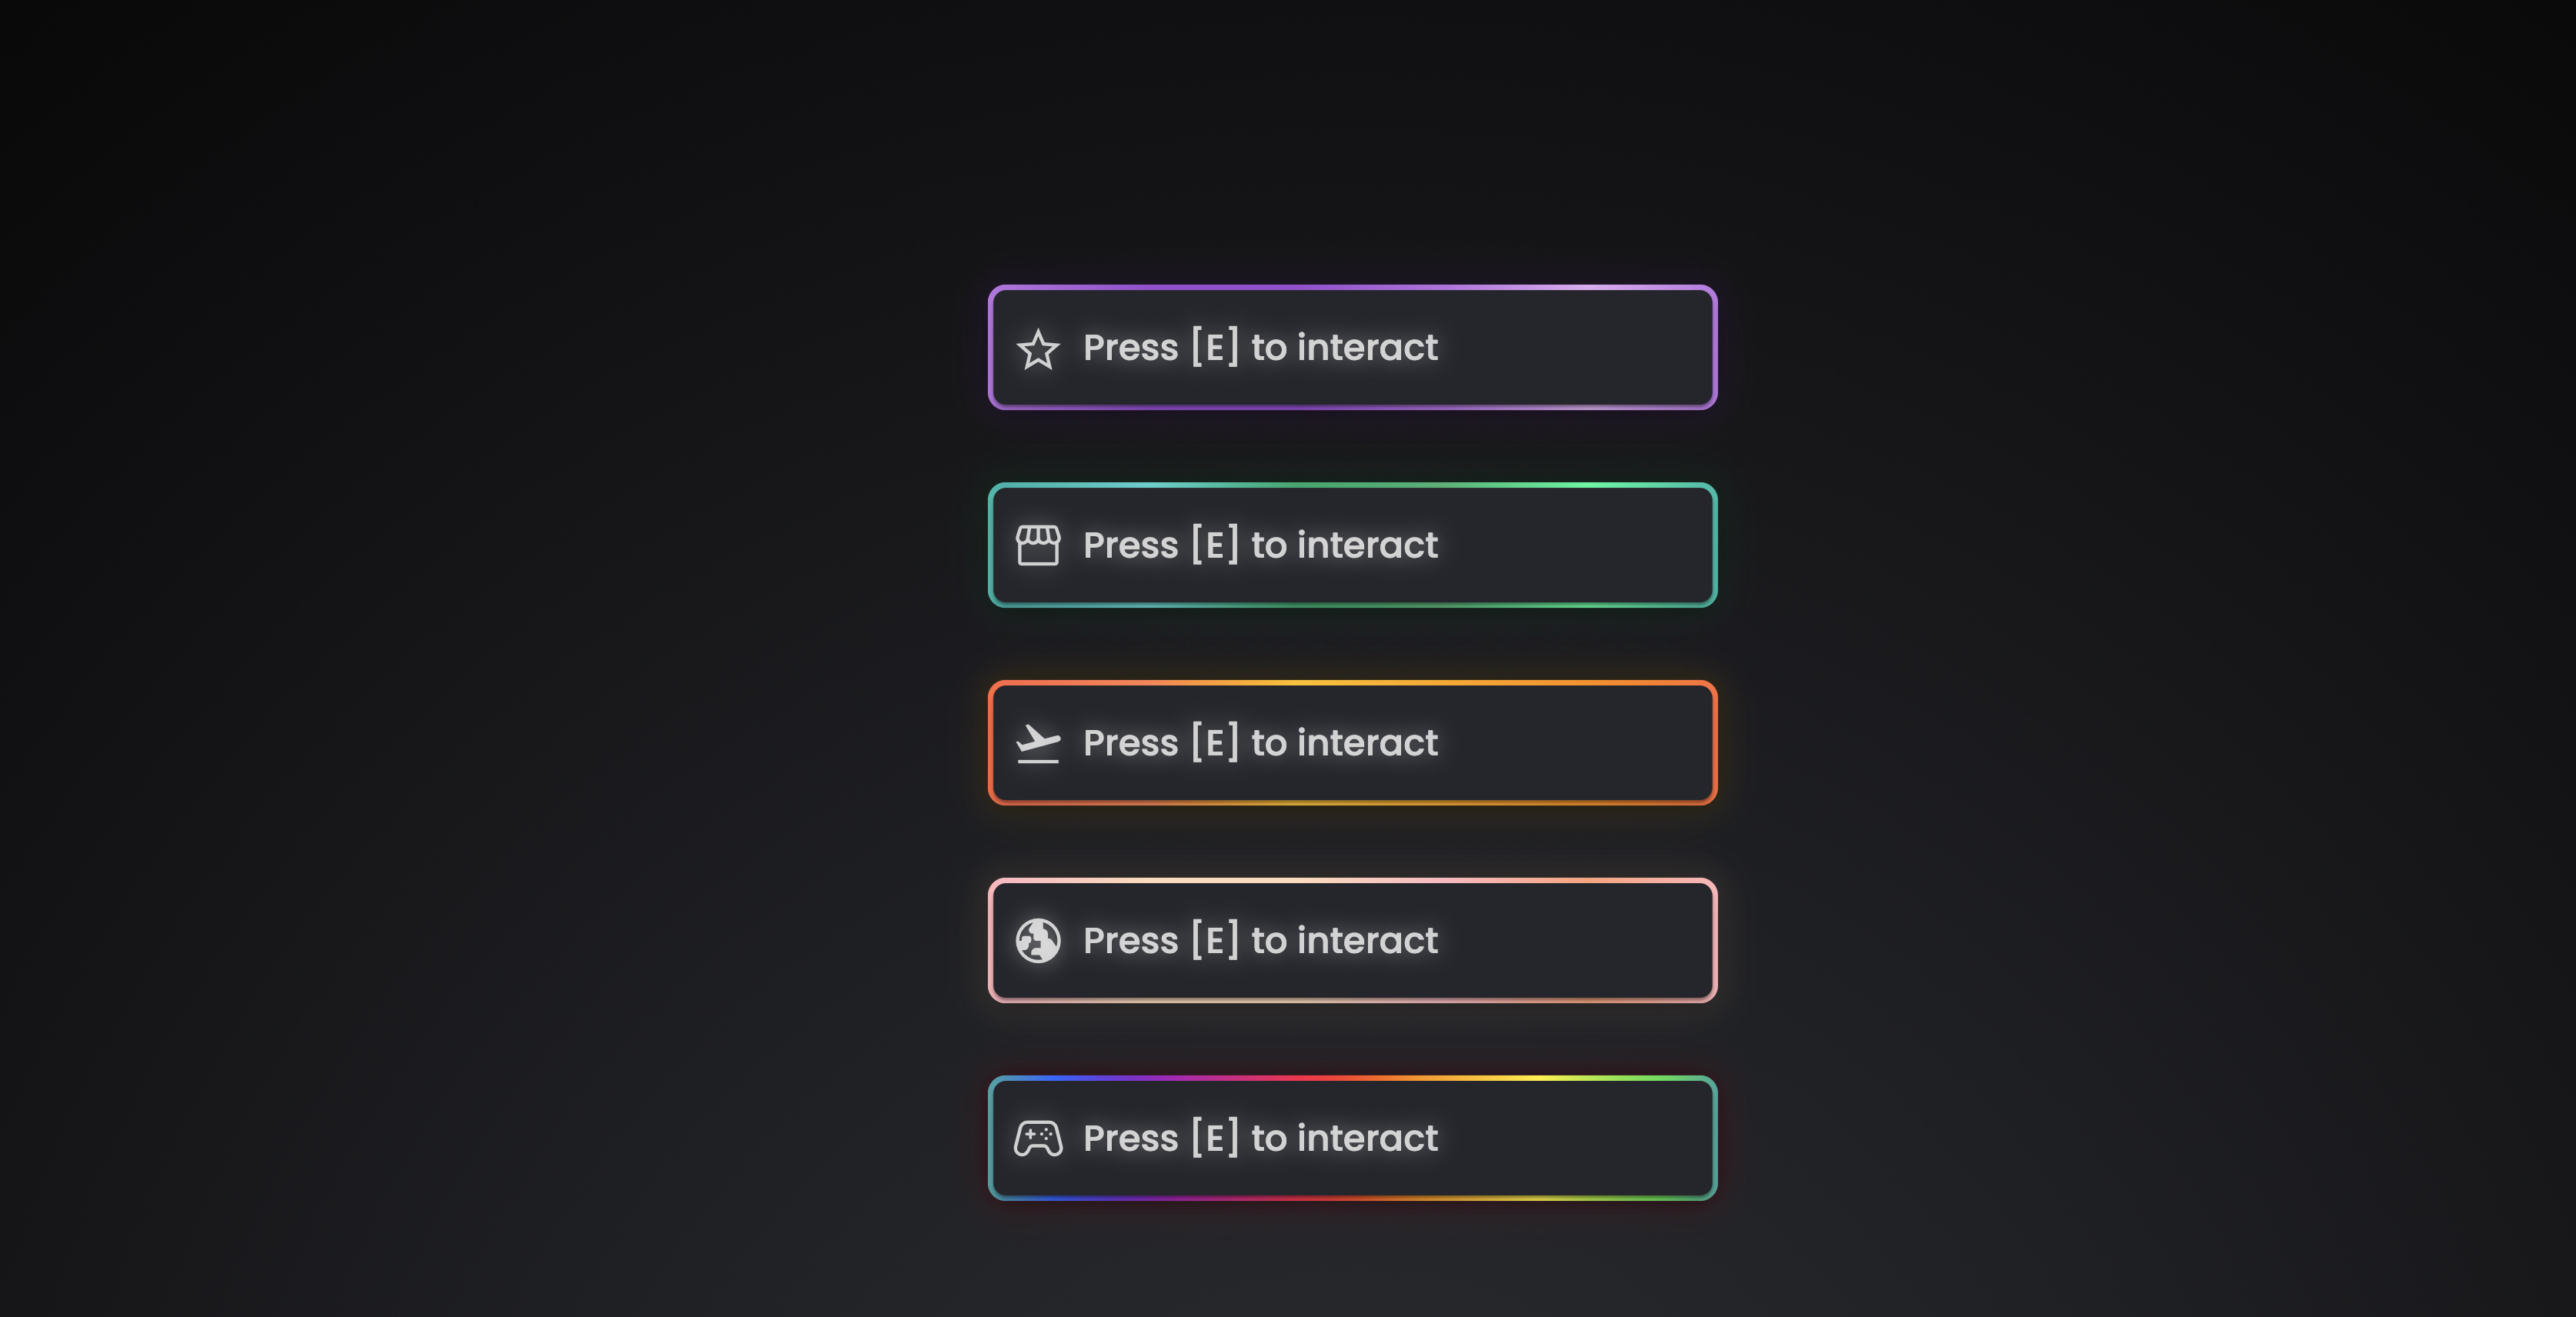Click the word "Press" in the globe button
2576x1317 pixels.
coord(1130,940)
